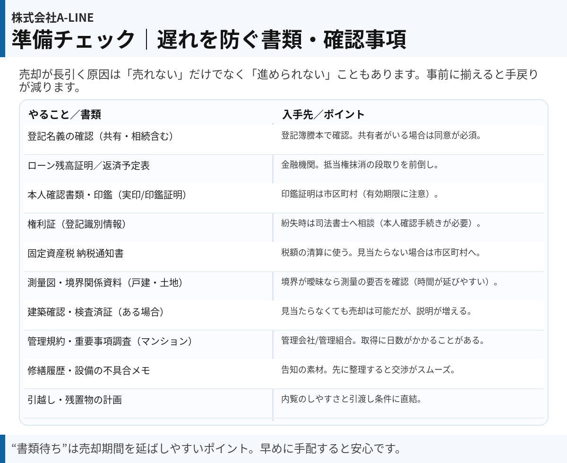
Task: Click the 権利証（登記識別情報） item
Action: (x=77, y=224)
